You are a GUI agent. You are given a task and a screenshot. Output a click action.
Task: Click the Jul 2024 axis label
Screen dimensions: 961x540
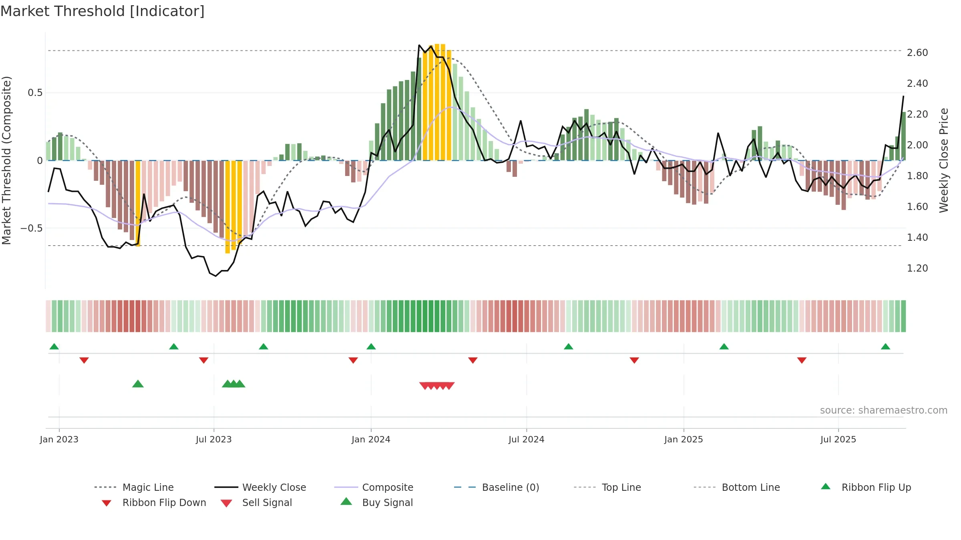(527, 439)
